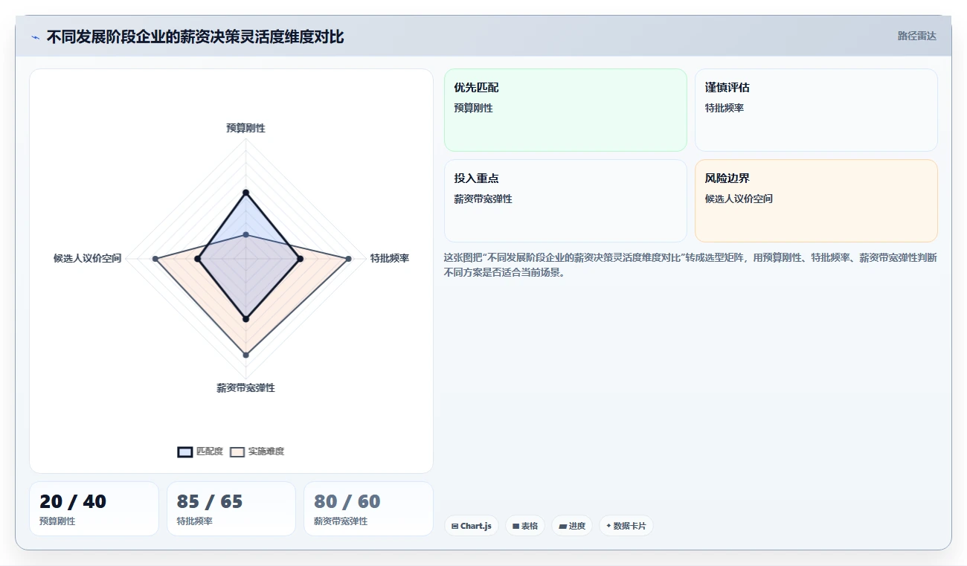
Task: Select the 表格 tag chip
Action: (x=525, y=526)
